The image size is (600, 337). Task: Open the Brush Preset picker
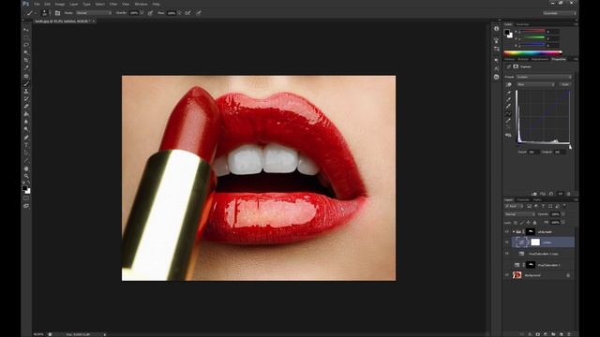pyautogui.click(x=45, y=13)
